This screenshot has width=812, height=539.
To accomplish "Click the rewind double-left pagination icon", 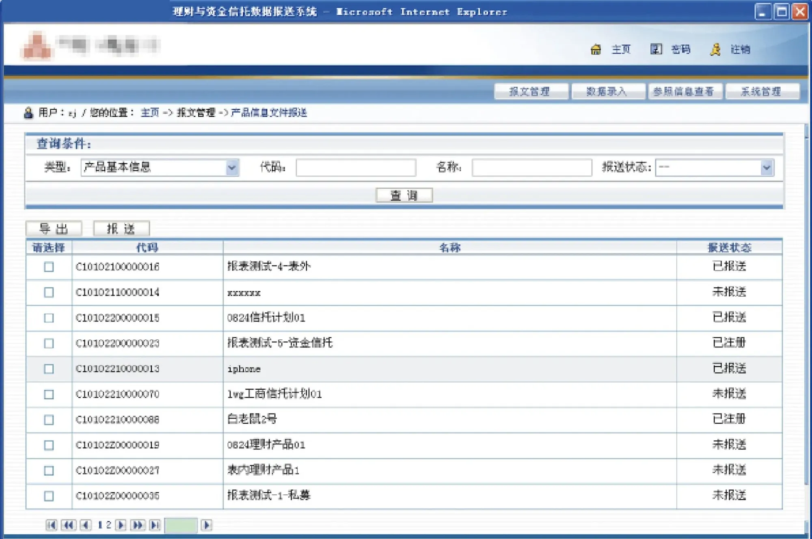I will point(68,525).
